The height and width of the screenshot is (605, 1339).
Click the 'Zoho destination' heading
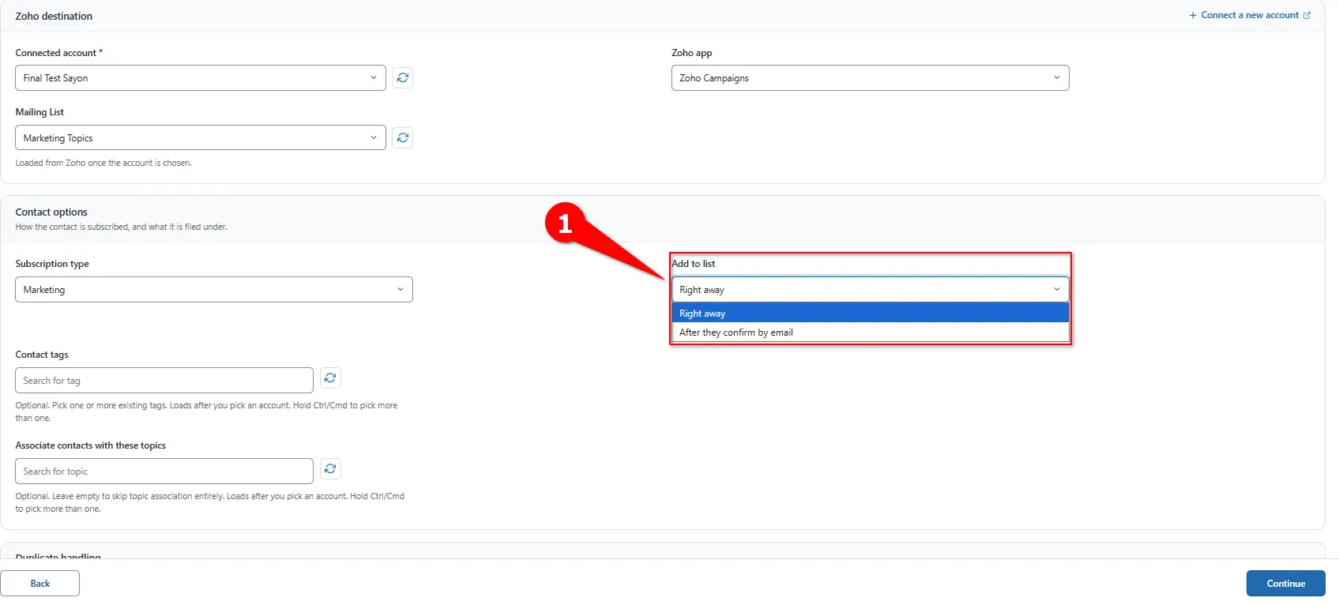(54, 16)
